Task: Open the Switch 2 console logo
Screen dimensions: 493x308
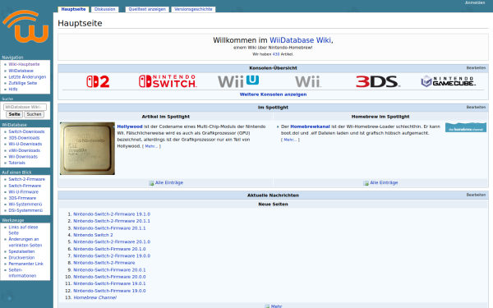Action: 98,81
